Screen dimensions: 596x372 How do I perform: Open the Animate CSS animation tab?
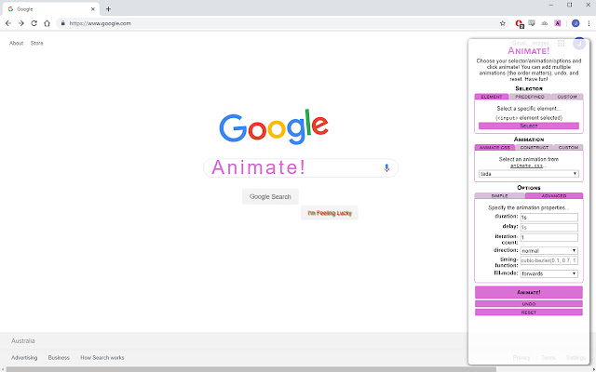pos(494,147)
